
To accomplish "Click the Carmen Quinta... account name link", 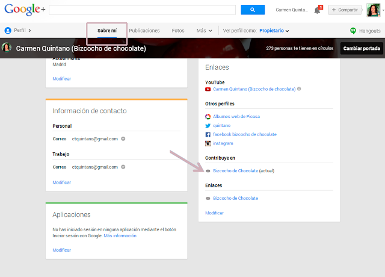I will (291, 10).
